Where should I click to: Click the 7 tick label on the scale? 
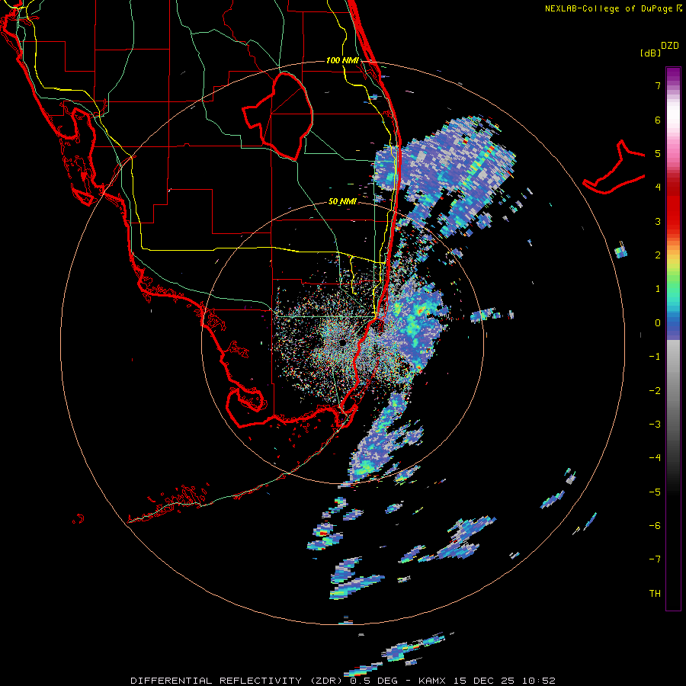pyautogui.click(x=658, y=85)
